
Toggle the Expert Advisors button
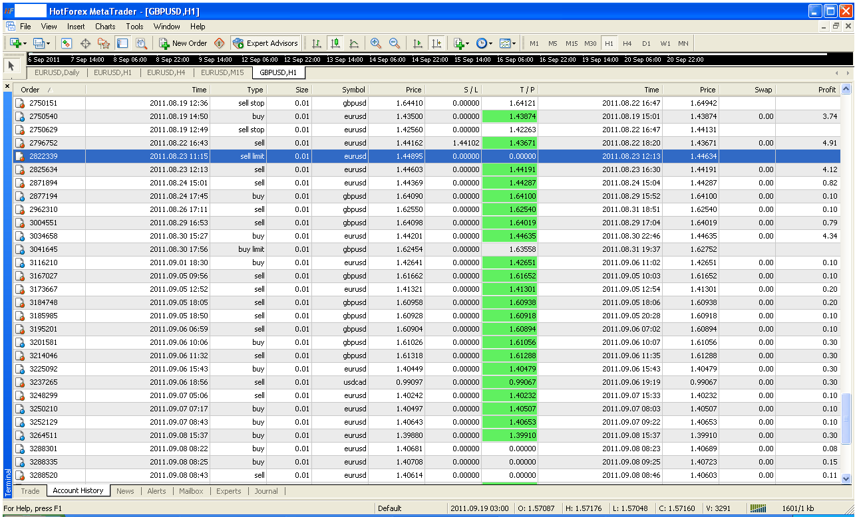265,43
